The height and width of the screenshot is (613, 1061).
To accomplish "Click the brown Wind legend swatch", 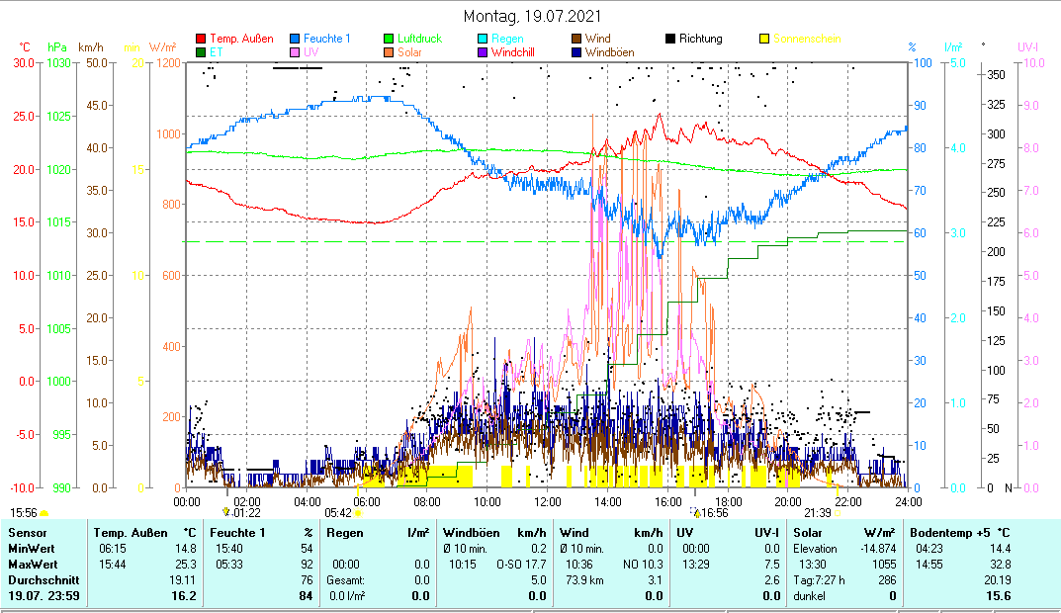I will point(577,40).
